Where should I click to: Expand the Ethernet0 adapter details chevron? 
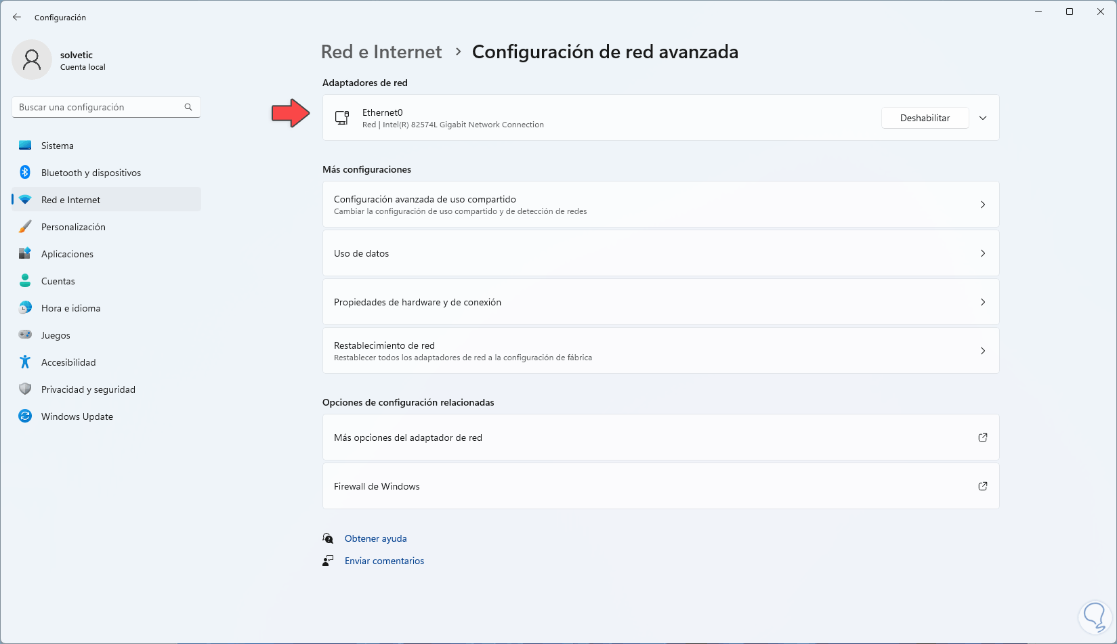pos(983,118)
